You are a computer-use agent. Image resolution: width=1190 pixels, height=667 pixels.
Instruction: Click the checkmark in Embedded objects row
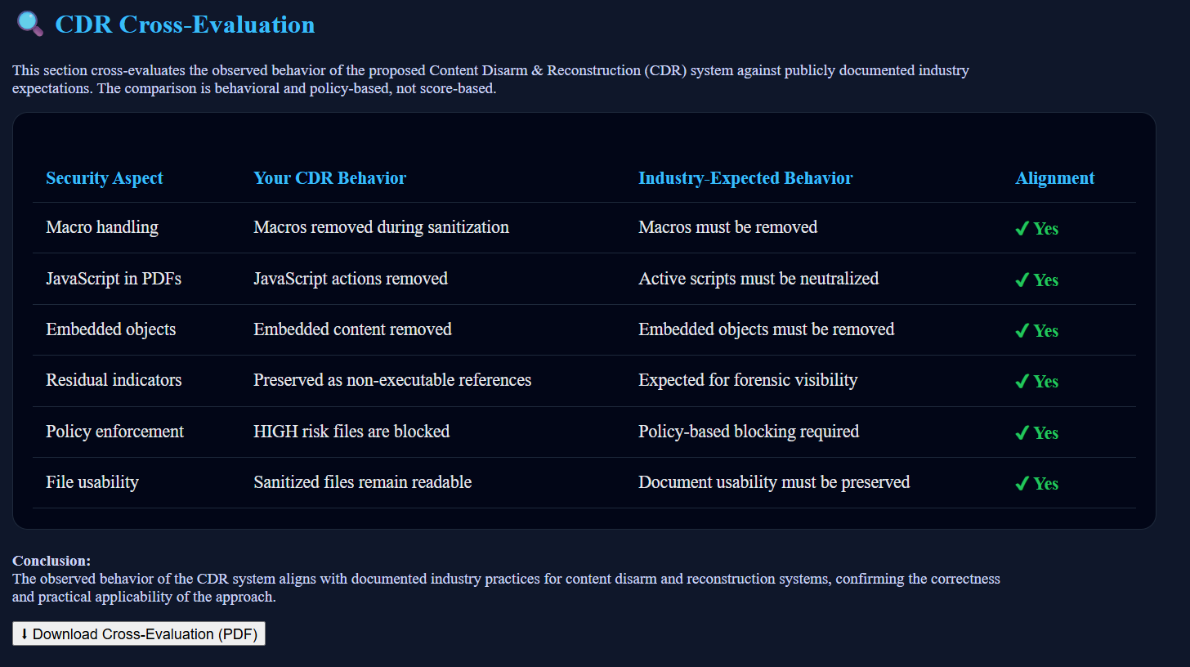click(1022, 331)
